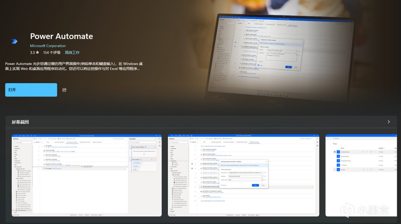Share the Power Automate app page

[x=65, y=90]
